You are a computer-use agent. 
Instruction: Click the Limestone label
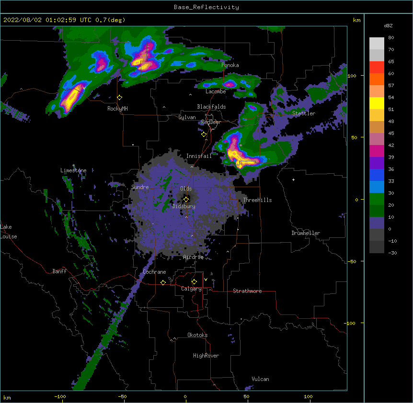(73, 170)
